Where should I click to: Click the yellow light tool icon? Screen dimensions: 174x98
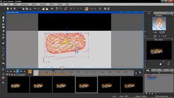(x=3, y=64)
